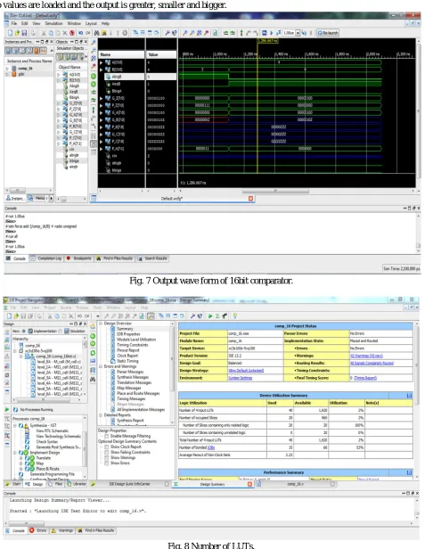Screen dimensions: 425x549
Task: Close the Default.wcfg tab
Action: pyautogui.click(x=250, y=199)
